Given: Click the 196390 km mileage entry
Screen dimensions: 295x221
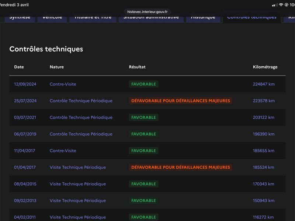Looking at the screenshot, I should click(264, 134).
